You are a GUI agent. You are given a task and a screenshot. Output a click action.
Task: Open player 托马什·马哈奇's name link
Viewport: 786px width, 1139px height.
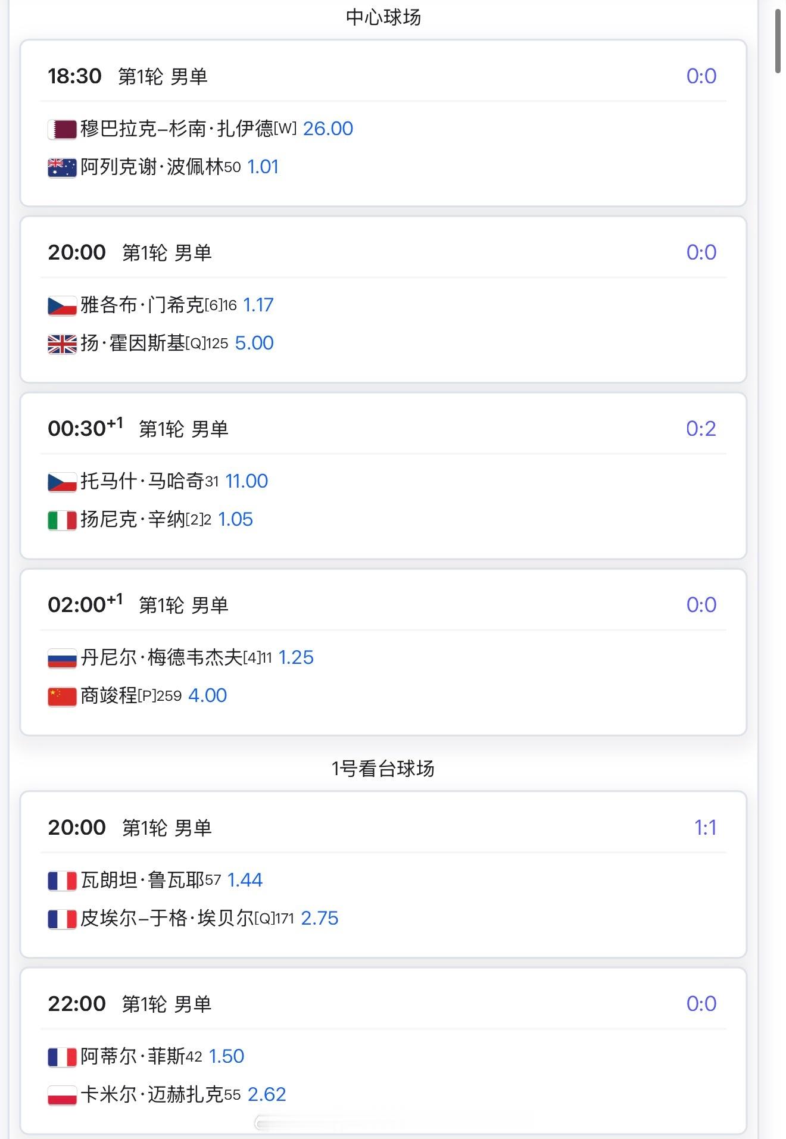click(142, 481)
